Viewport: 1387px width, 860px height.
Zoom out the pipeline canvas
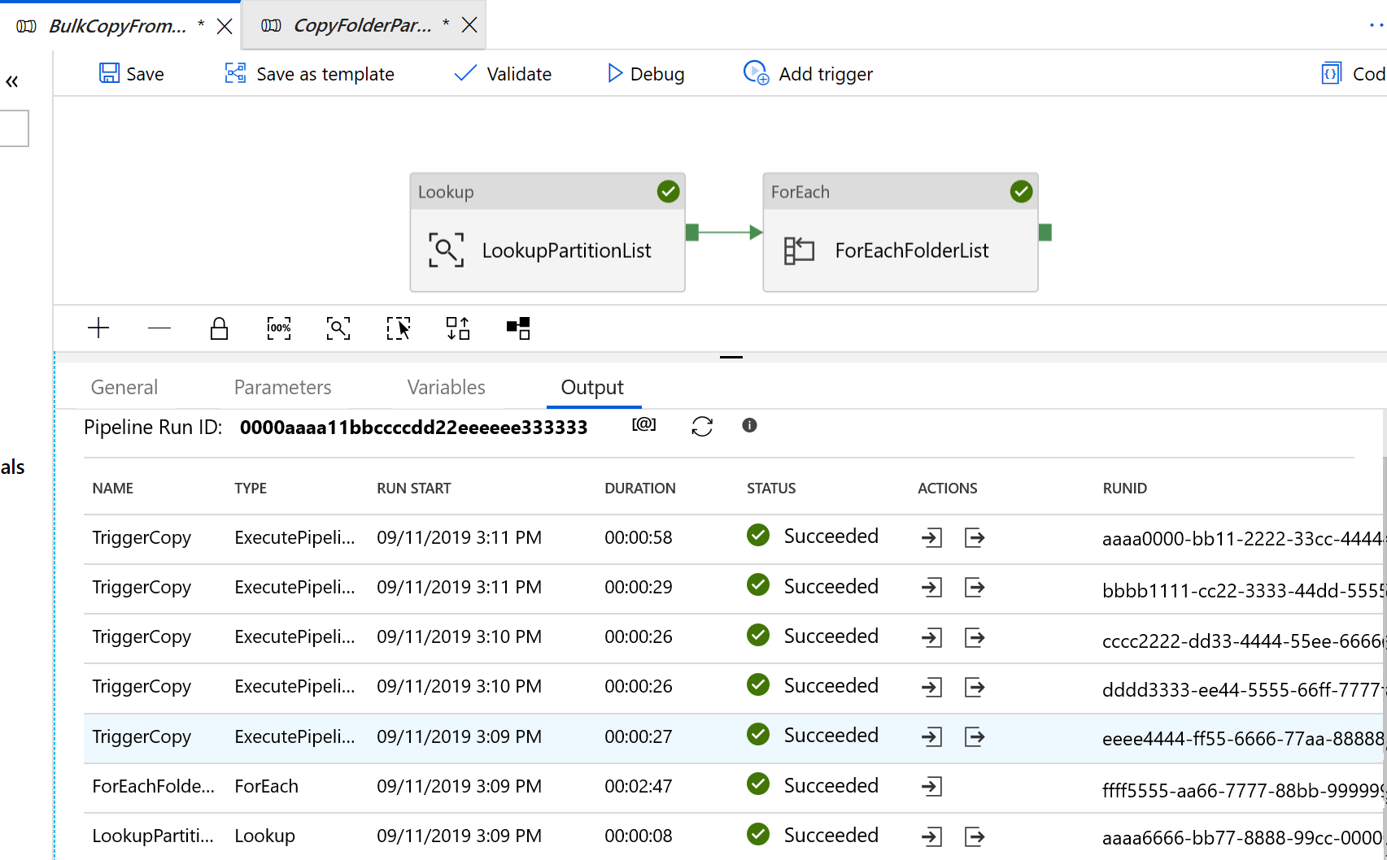(x=159, y=328)
